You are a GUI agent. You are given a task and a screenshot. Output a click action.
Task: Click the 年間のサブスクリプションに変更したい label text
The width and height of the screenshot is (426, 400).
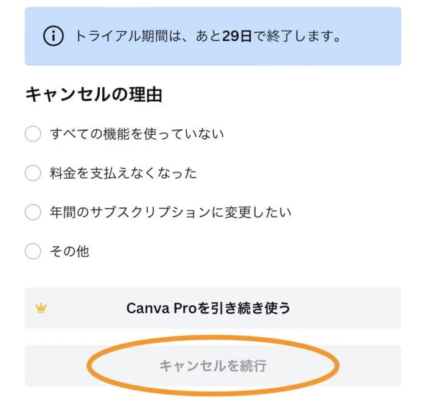point(170,212)
